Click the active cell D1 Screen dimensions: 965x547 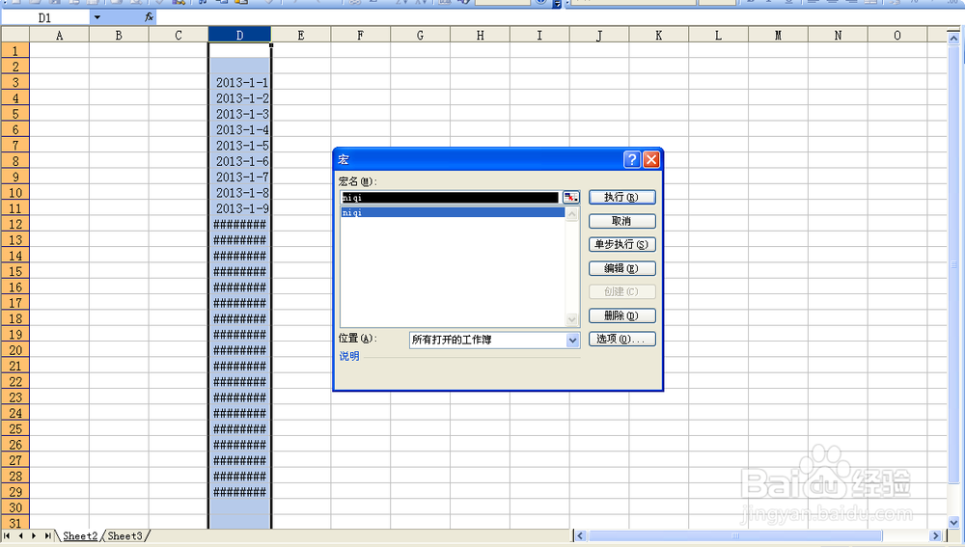(x=240, y=50)
